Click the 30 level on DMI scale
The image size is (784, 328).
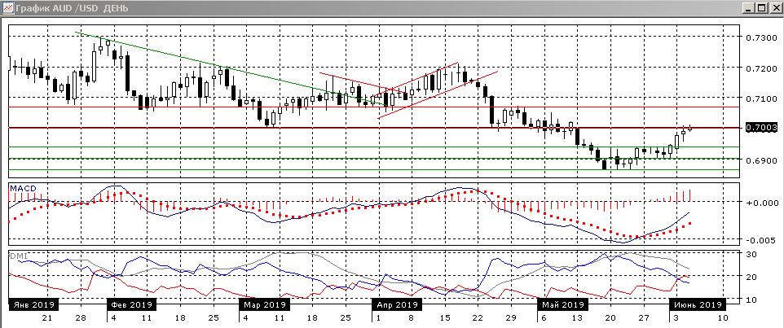(751, 254)
